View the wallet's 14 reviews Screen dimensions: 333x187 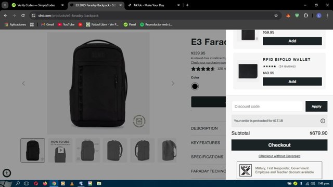coord(287,66)
